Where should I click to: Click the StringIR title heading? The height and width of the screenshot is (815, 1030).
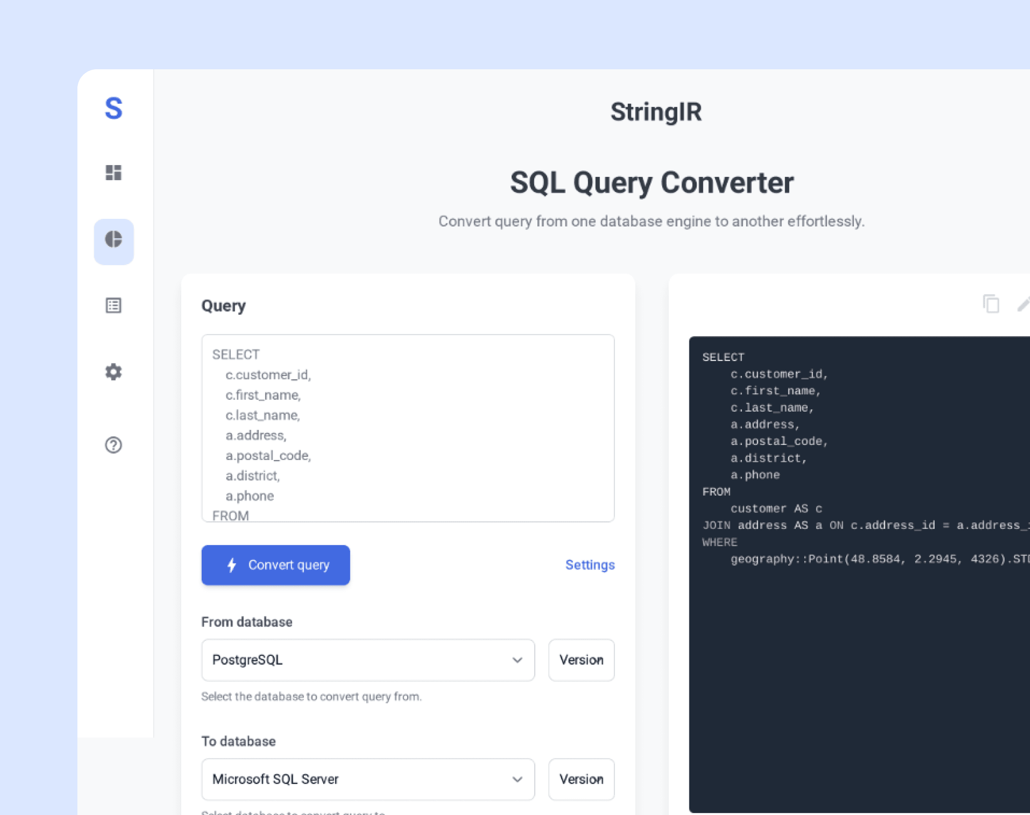point(656,112)
